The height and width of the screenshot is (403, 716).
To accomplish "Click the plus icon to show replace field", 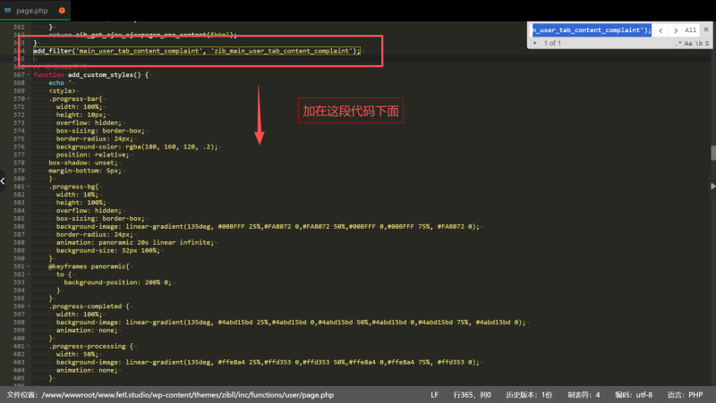I will point(535,43).
